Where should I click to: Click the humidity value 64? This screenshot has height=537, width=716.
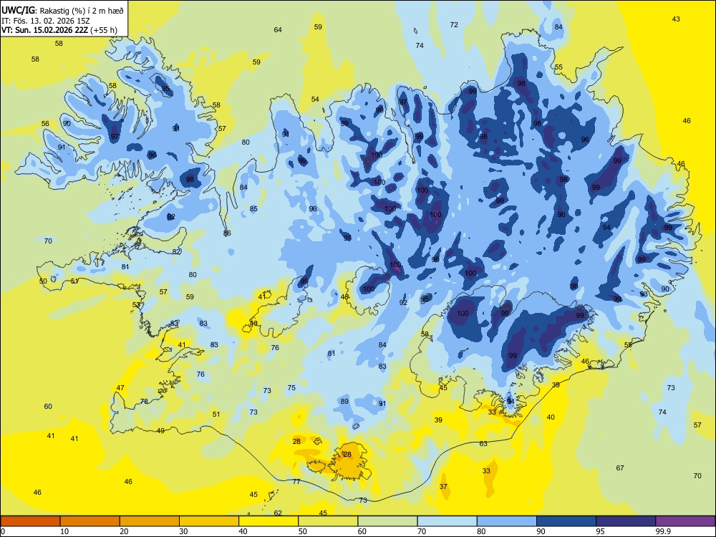278,29
